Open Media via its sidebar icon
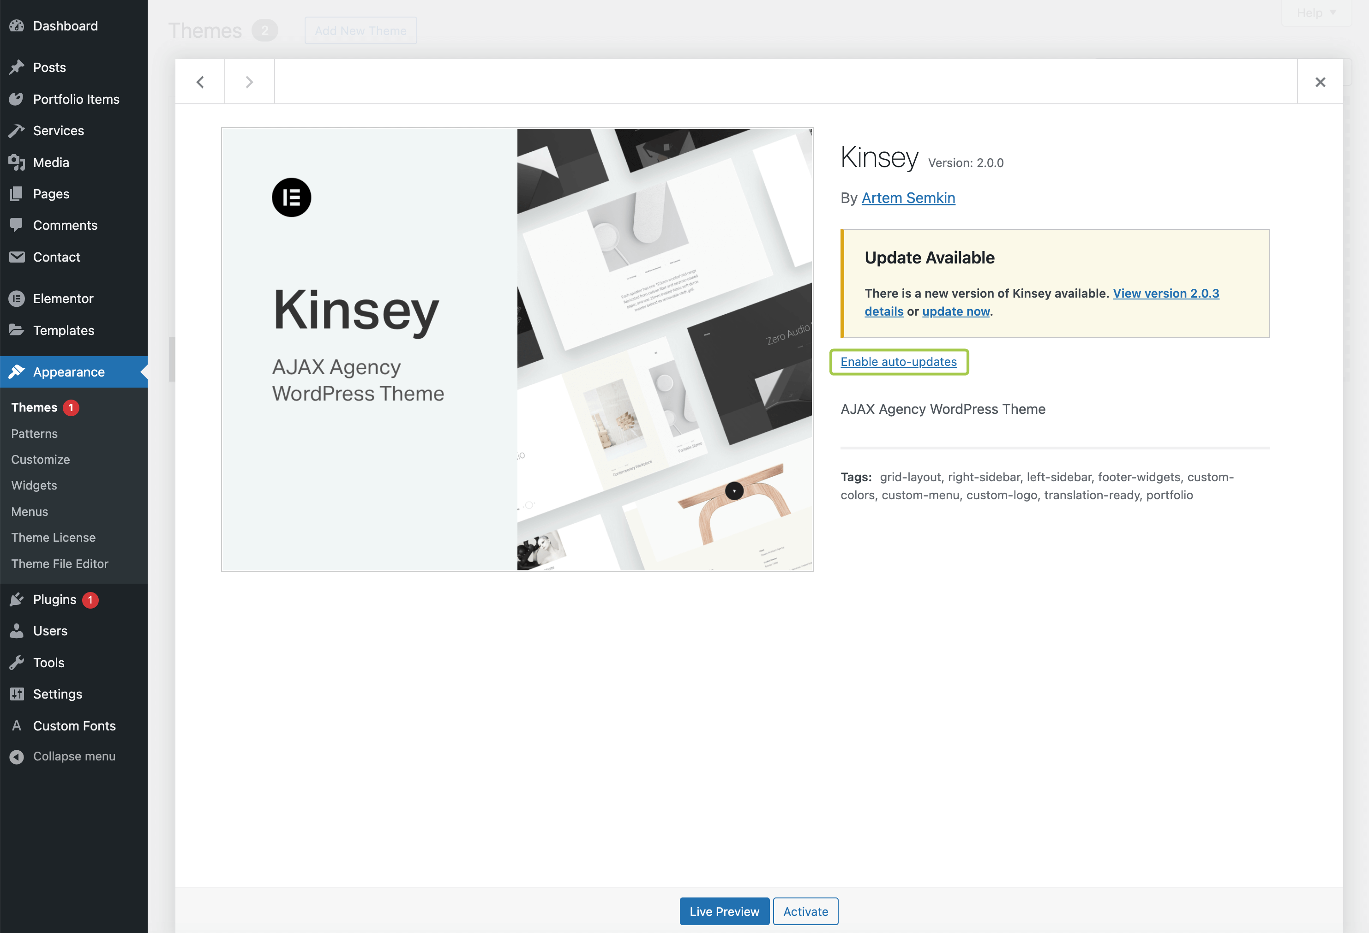The width and height of the screenshot is (1369, 933). coord(17,162)
